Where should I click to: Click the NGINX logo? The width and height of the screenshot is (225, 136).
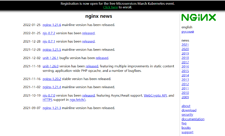pyautogui.click(x=199, y=17)
